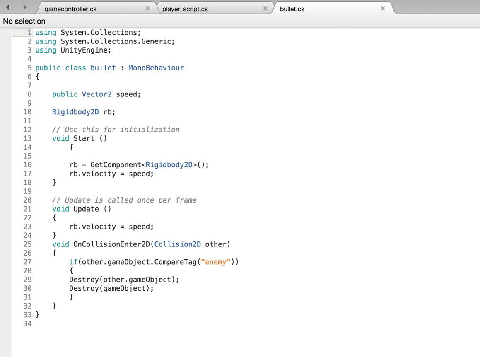Place cursor on the Update method name
The height and width of the screenshot is (357, 480).
(x=86, y=209)
